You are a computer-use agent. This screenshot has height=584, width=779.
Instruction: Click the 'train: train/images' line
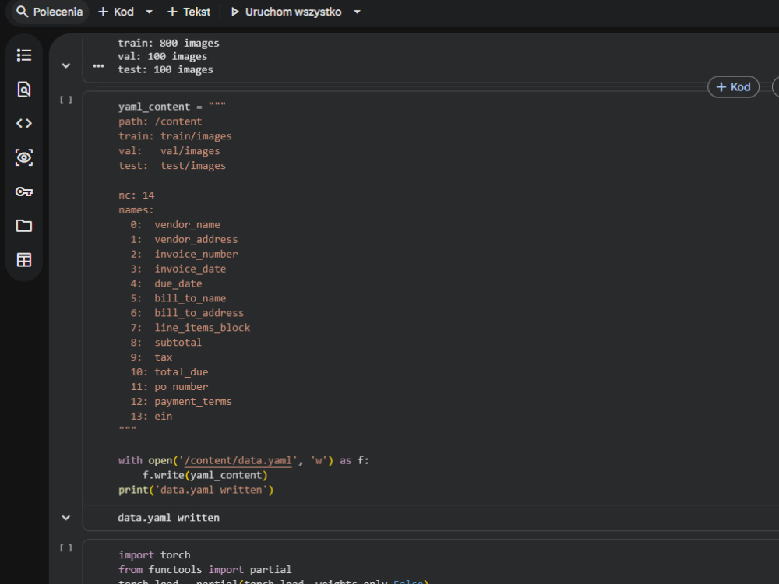click(x=174, y=136)
